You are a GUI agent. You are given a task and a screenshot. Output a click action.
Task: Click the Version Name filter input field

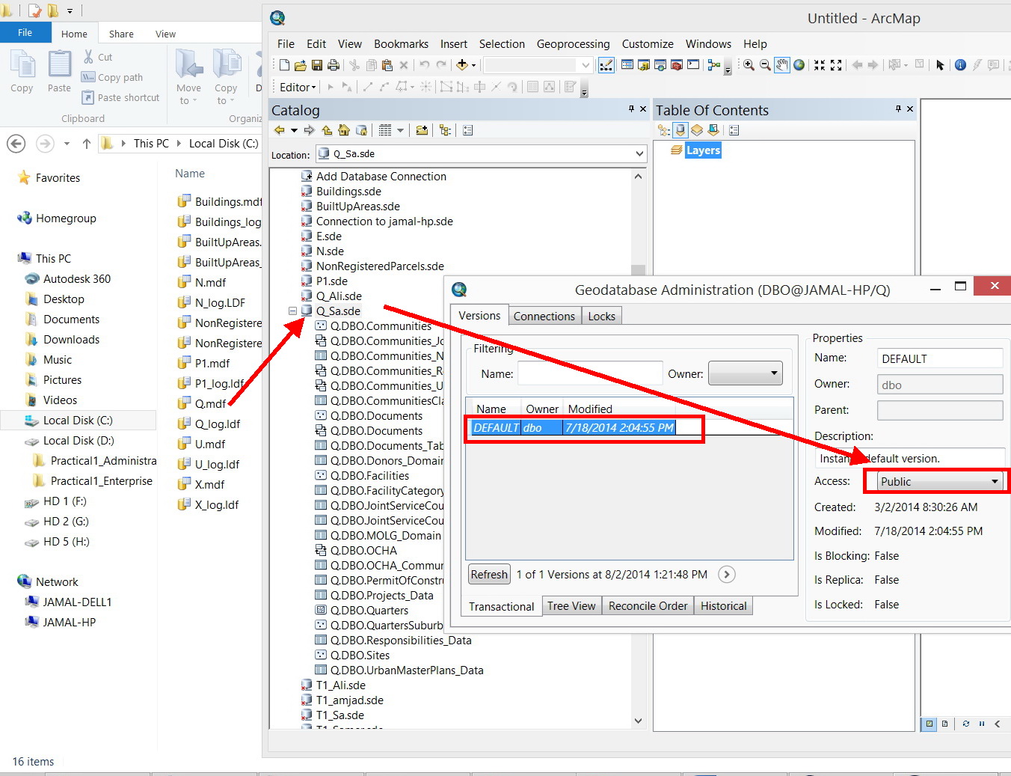590,373
